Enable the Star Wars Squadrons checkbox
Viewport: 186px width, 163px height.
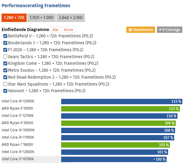[5, 84]
